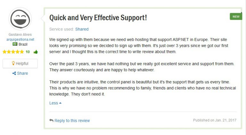The width and height of the screenshot is (246, 135).
Task: Collapse the review with Less
Action: [53, 103]
